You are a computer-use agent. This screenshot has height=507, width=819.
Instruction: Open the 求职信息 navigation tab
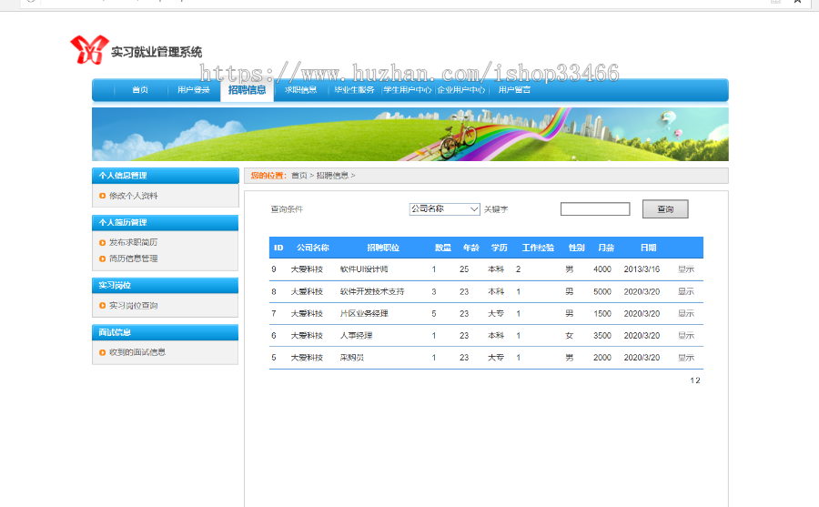point(301,90)
